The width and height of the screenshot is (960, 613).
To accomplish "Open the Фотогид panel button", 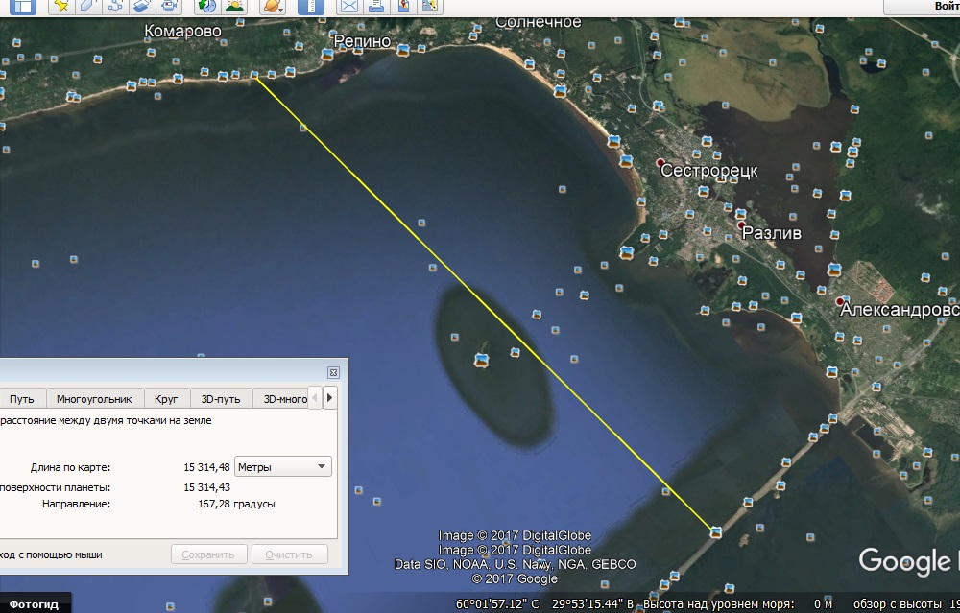I will (35, 603).
